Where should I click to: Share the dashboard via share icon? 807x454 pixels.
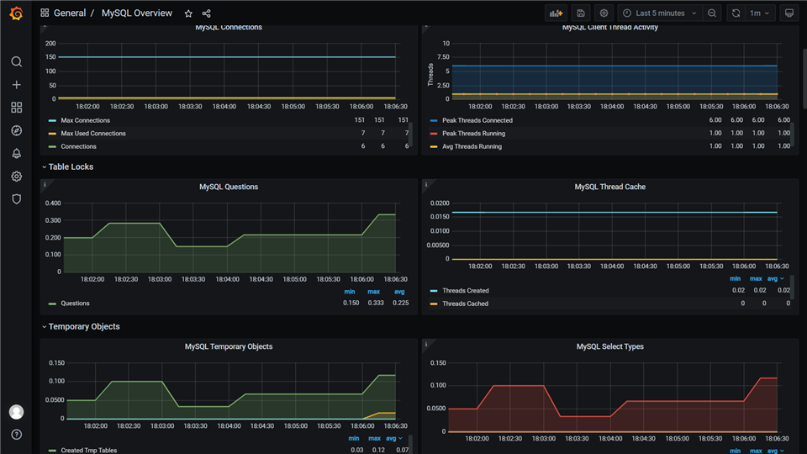tap(207, 13)
